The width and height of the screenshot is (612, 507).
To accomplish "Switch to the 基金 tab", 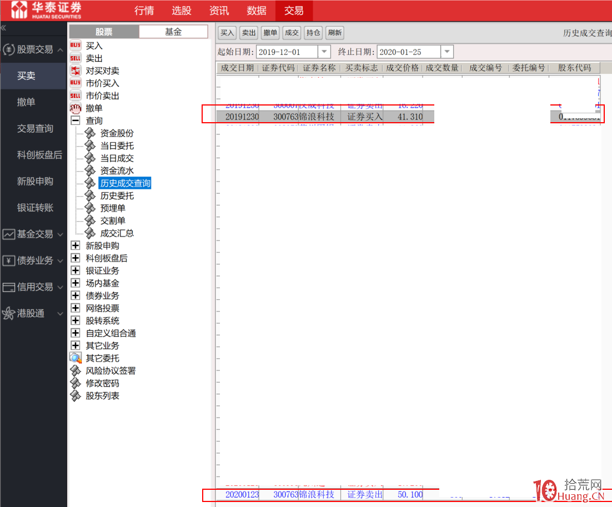I will point(173,32).
